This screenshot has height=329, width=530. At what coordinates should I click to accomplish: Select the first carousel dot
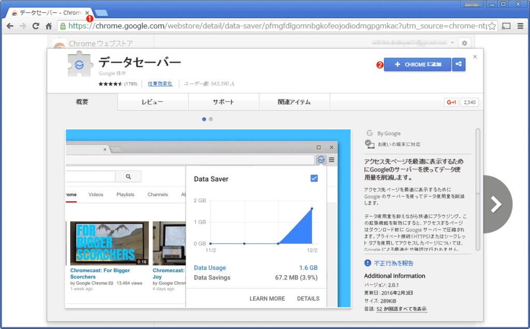click(204, 119)
